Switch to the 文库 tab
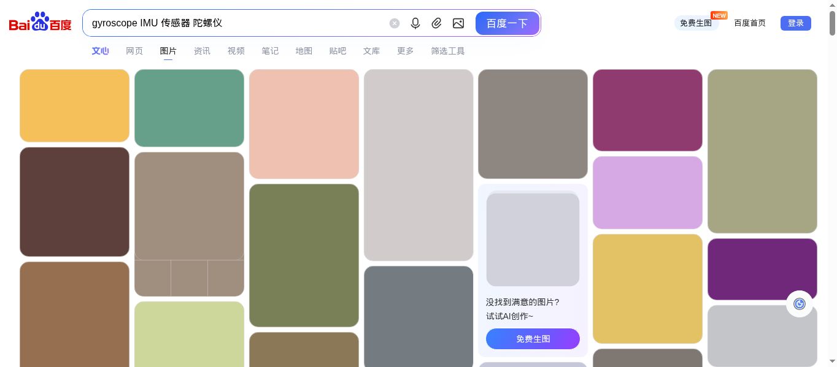Viewport: 837px width, 367px height. (371, 51)
